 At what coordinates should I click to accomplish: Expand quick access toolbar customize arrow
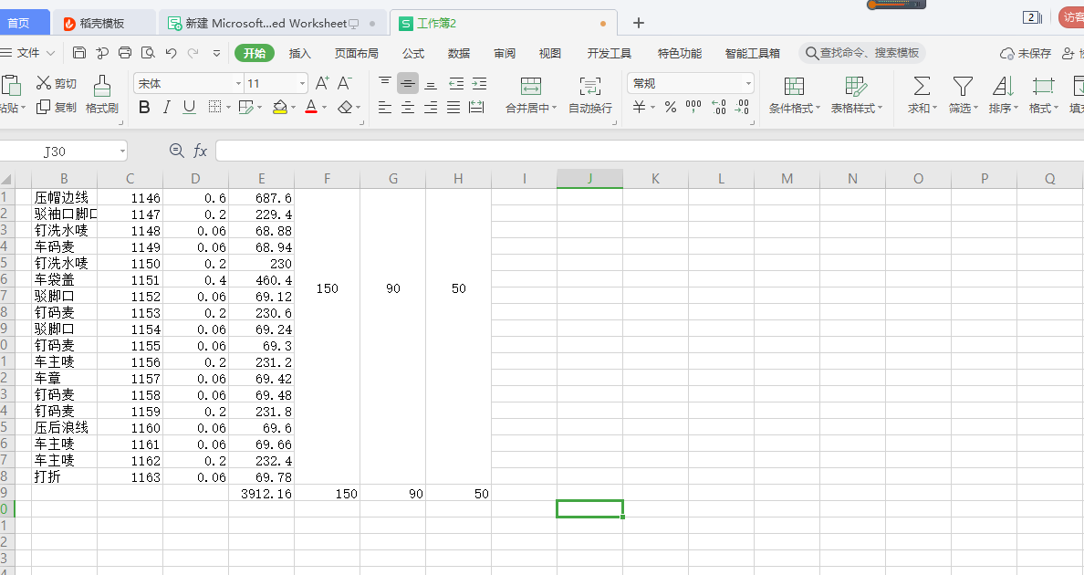click(x=216, y=53)
